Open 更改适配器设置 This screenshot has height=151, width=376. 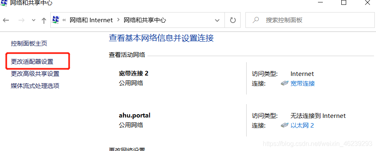[32, 62]
